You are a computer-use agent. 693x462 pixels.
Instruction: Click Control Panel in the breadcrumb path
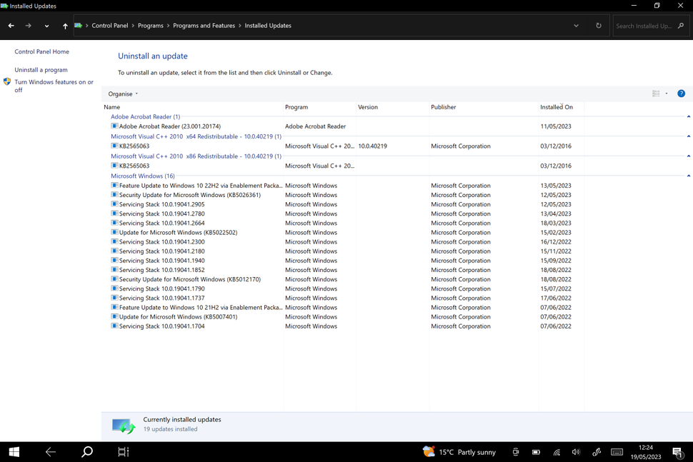click(110, 25)
